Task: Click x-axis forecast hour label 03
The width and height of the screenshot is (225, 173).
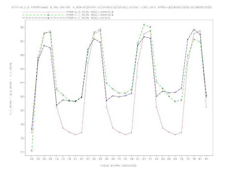Action: tap(38, 159)
